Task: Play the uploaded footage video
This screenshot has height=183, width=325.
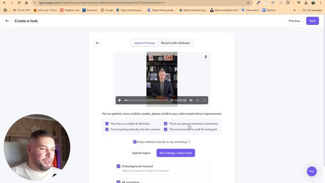Action: pyautogui.click(x=120, y=100)
